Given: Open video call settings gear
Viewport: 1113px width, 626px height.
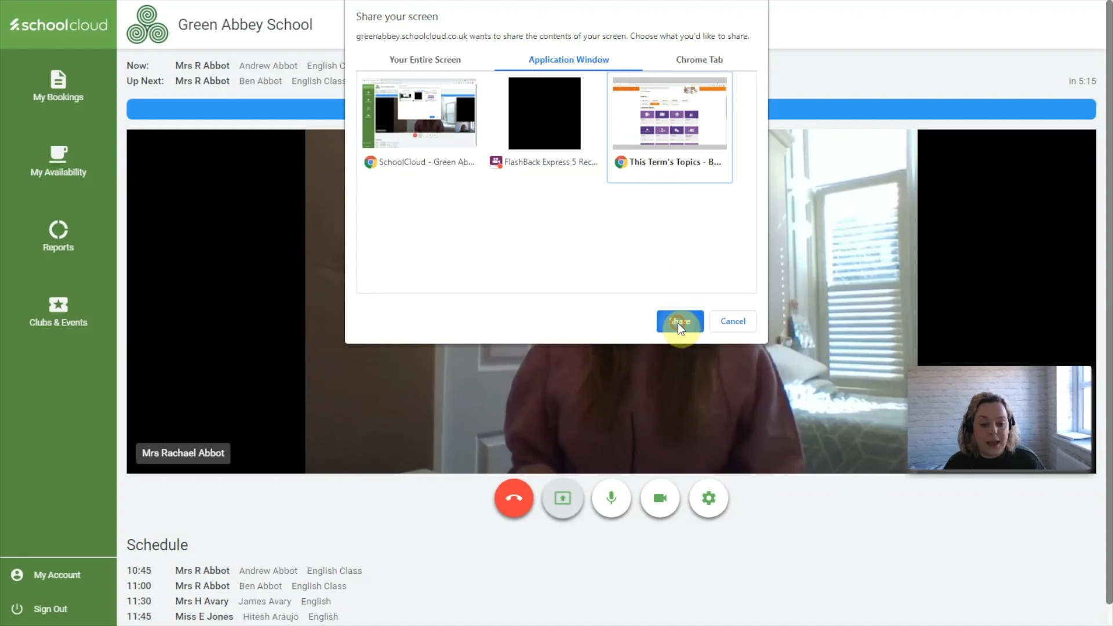Looking at the screenshot, I should 708,498.
